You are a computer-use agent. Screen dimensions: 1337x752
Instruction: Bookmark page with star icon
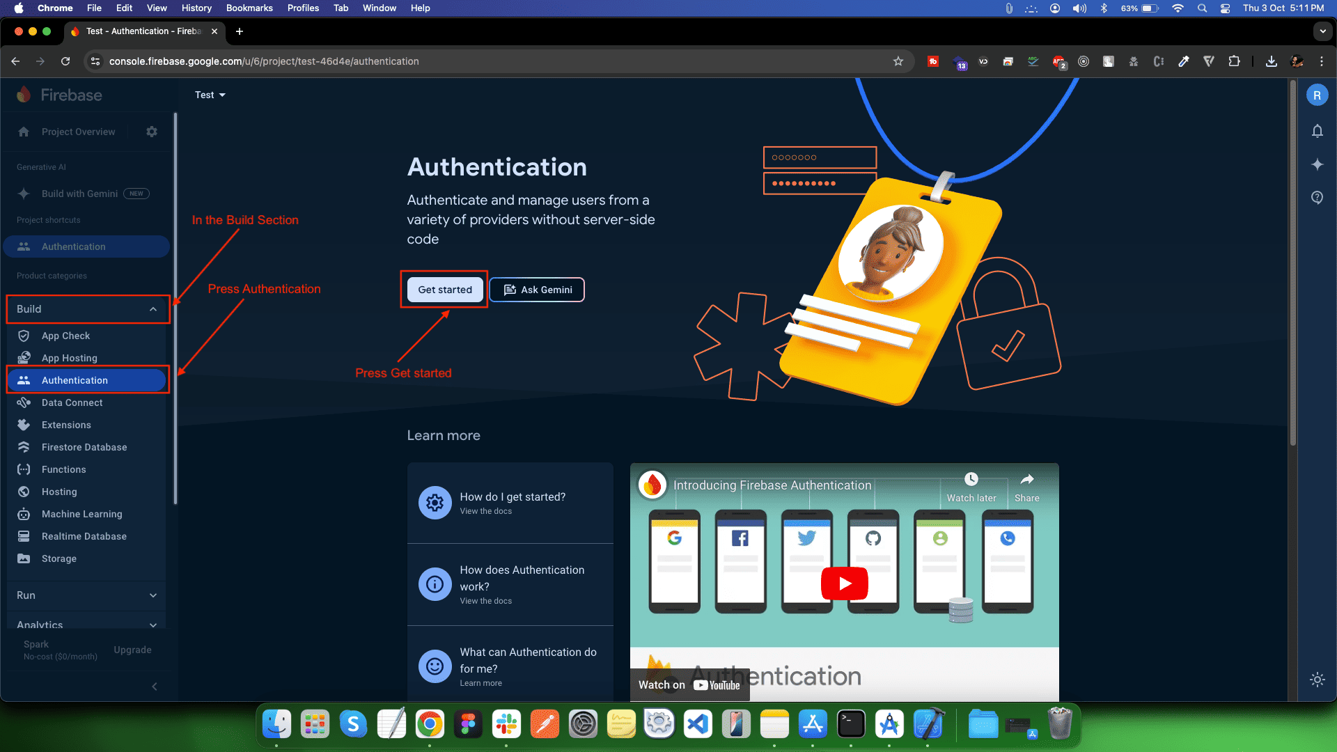[x=898, y=61]
